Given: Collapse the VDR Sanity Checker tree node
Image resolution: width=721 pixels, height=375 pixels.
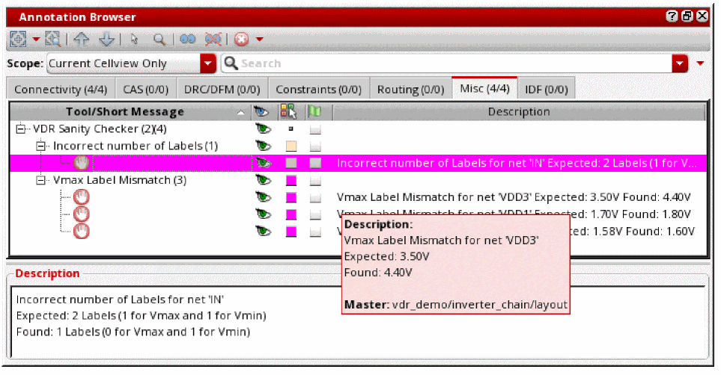Looking at the screenshot, I should (20, 129).
